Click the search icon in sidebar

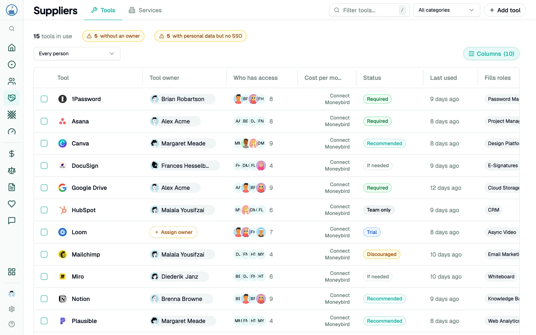click(12, 28)
